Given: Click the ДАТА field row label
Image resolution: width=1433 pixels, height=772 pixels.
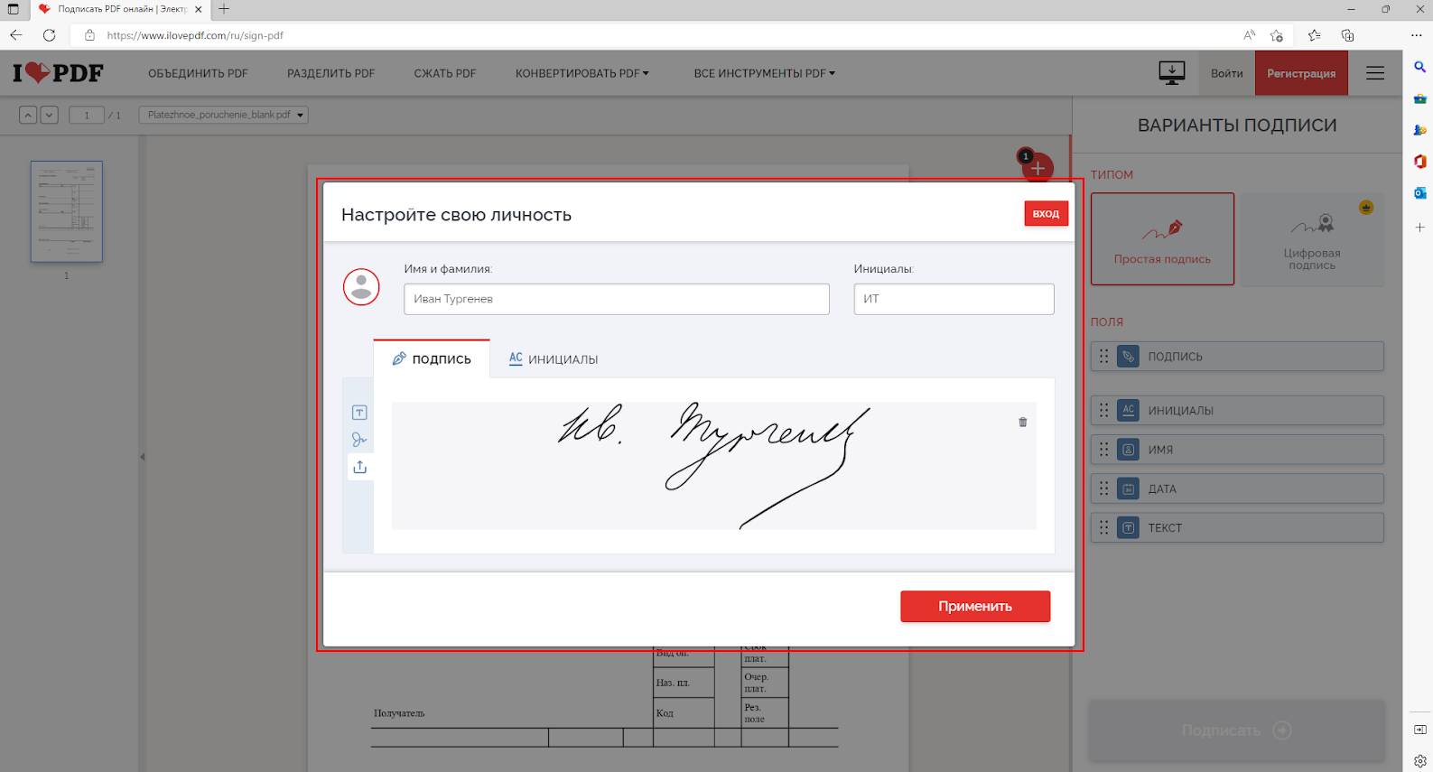Looking at the screenshot, I should tap(1162, 489).
